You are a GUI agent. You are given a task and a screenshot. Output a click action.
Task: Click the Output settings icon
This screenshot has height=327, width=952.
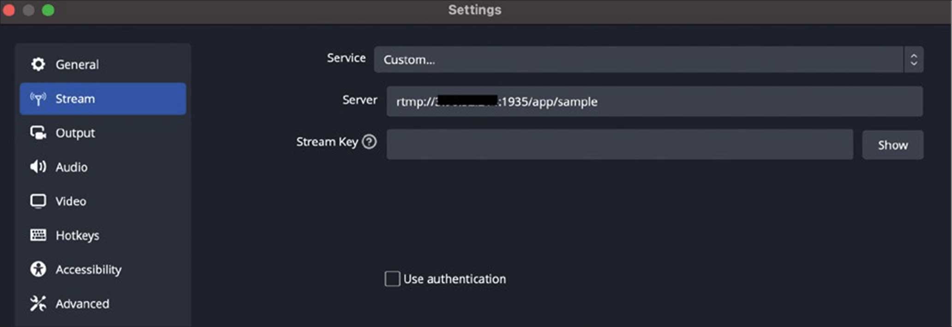point(38,133)
